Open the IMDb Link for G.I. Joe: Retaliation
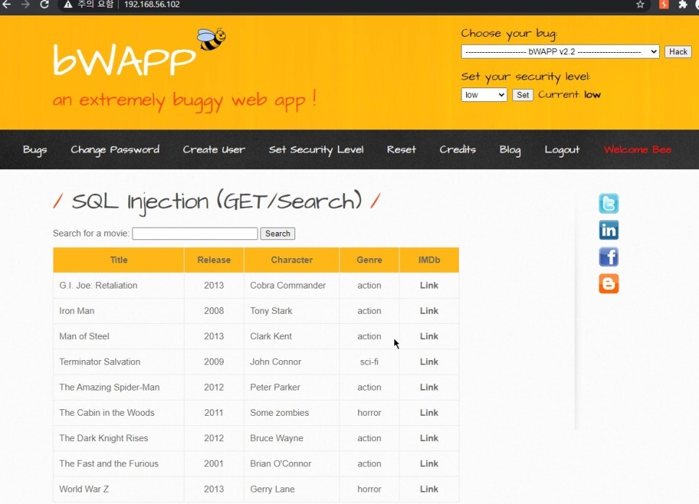 pos(429,285)
